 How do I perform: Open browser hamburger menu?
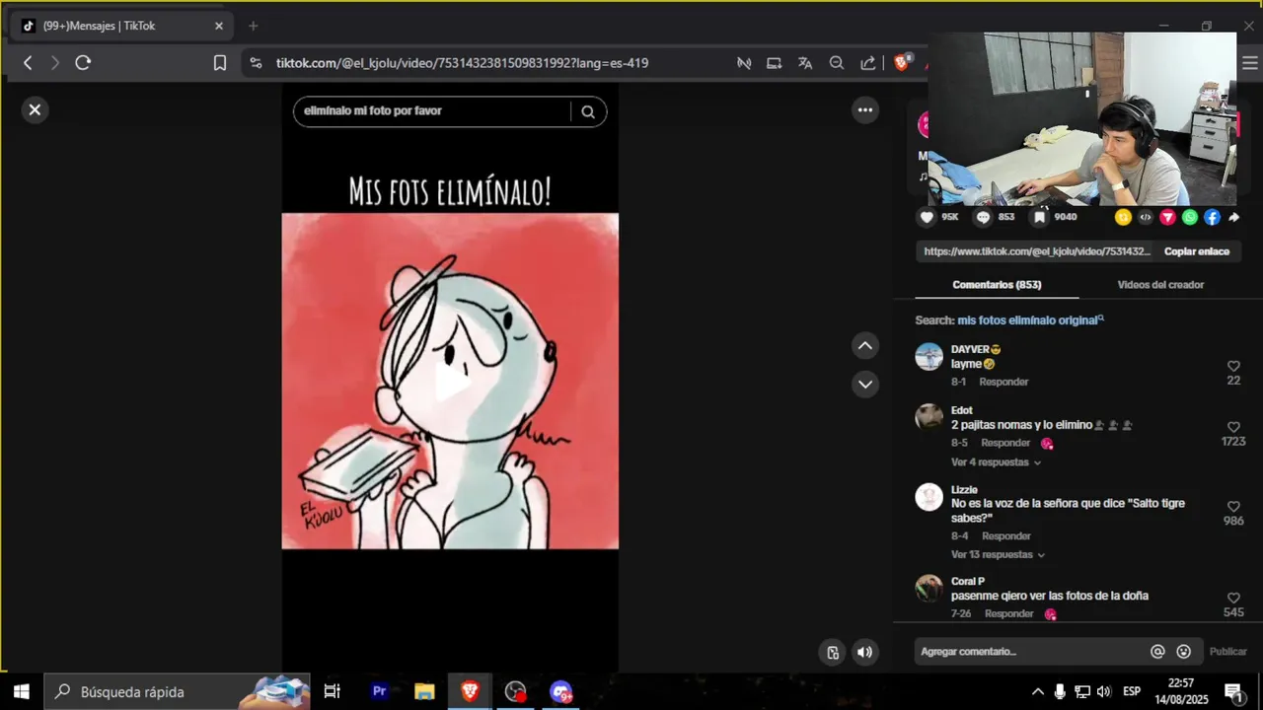coord(1250,63)
